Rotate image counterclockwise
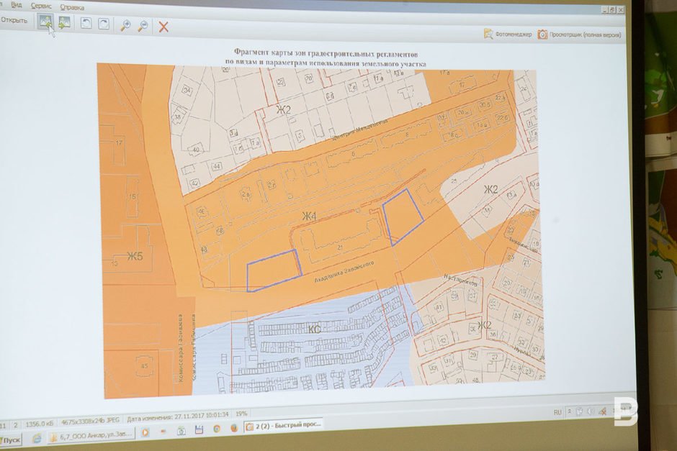The image size is (677, 451). [x=86, y=24]
